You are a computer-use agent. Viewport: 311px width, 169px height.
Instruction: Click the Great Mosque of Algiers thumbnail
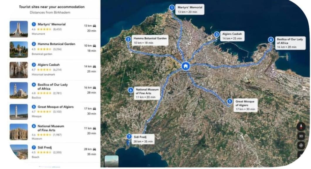tap(19, 112)
